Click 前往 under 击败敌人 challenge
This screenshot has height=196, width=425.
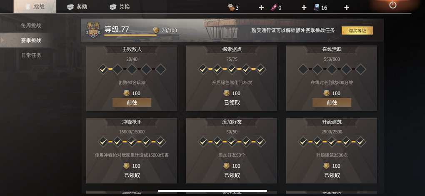coord(132,103)
